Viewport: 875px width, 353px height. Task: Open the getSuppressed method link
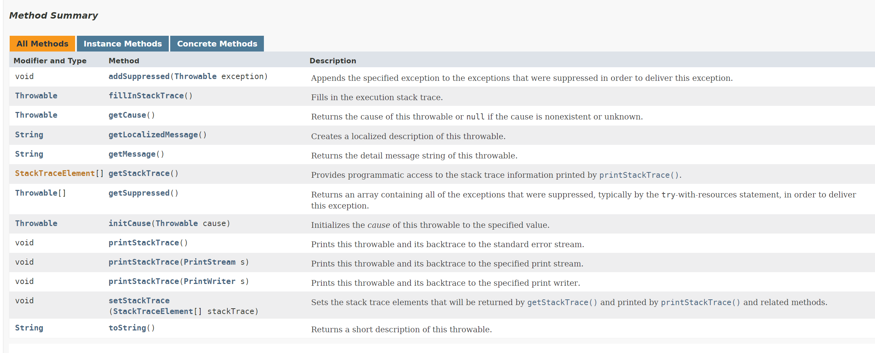click(x=139, y=193)
